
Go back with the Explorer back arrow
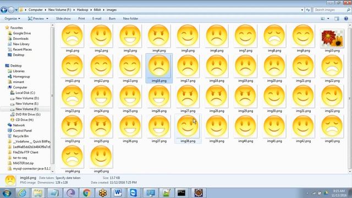pos(4,10)
